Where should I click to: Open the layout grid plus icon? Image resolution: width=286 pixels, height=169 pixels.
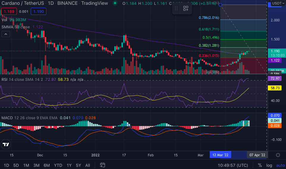186,8
